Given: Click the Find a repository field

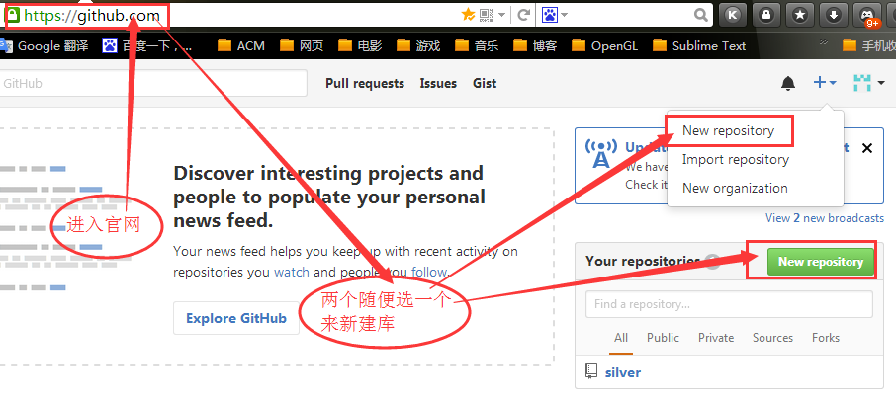Looking at the screenshot, I should [729, 304].
